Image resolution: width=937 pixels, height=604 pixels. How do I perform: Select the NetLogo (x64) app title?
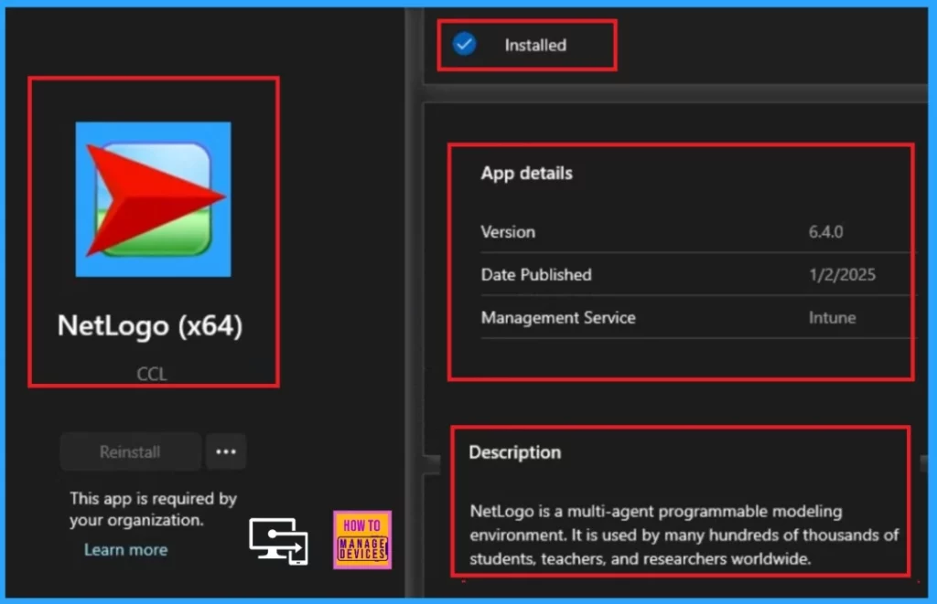[x=150, y=326]
